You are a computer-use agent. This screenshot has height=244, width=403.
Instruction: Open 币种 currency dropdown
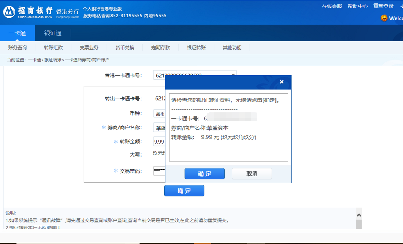159,113
